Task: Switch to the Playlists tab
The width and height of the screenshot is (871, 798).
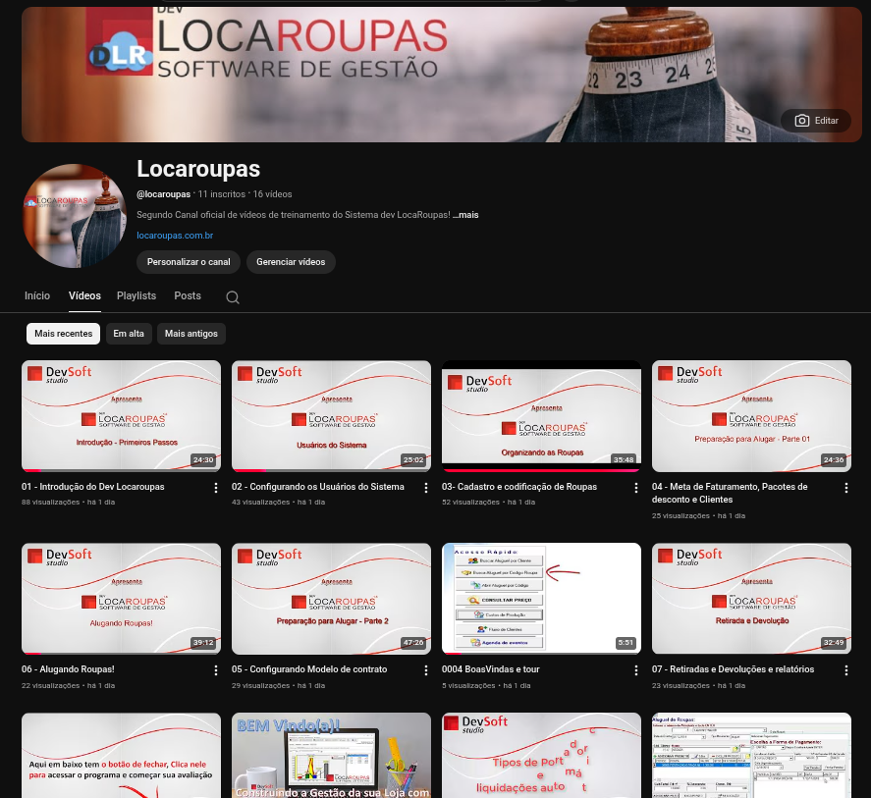Action: click(x=136, y=296)
